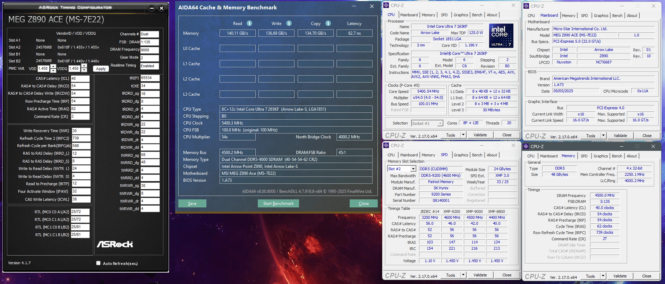Save the AIDA64 benchmark results
The width and height of the screenshot is (665, 284).
(x=192, y=204)
